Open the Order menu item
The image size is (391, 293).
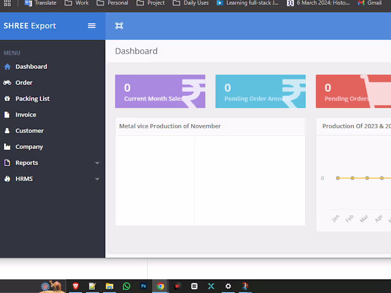24,83
